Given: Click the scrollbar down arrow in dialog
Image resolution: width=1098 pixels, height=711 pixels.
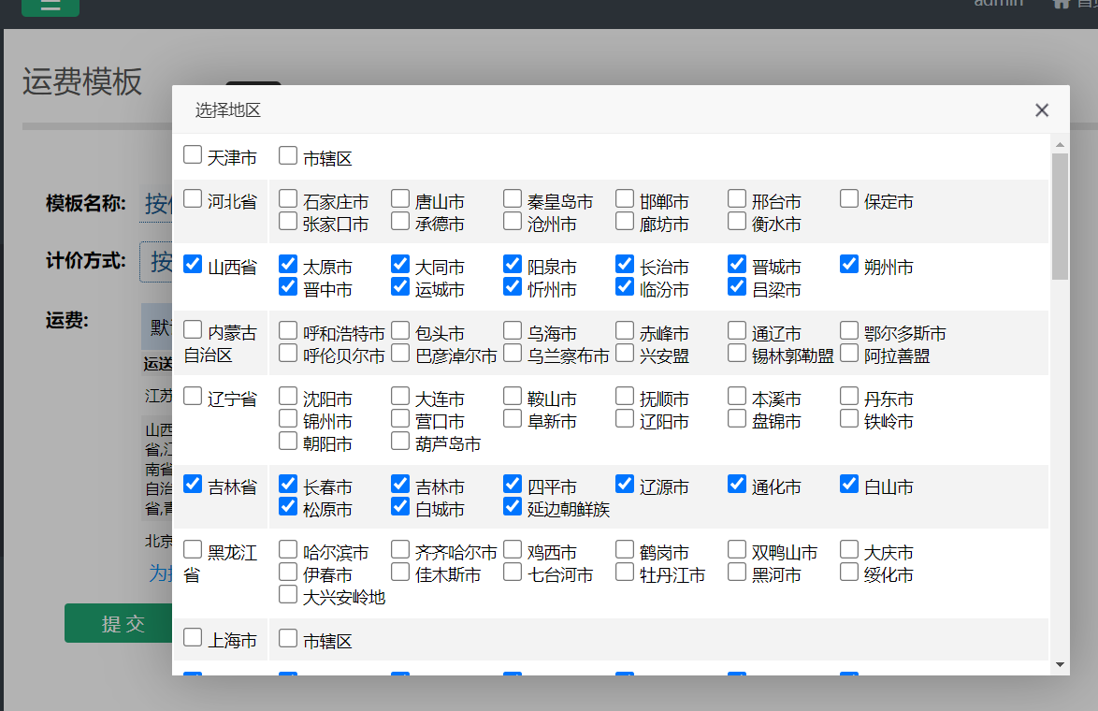Looking at the screenshot, I should pos(1060,665).
